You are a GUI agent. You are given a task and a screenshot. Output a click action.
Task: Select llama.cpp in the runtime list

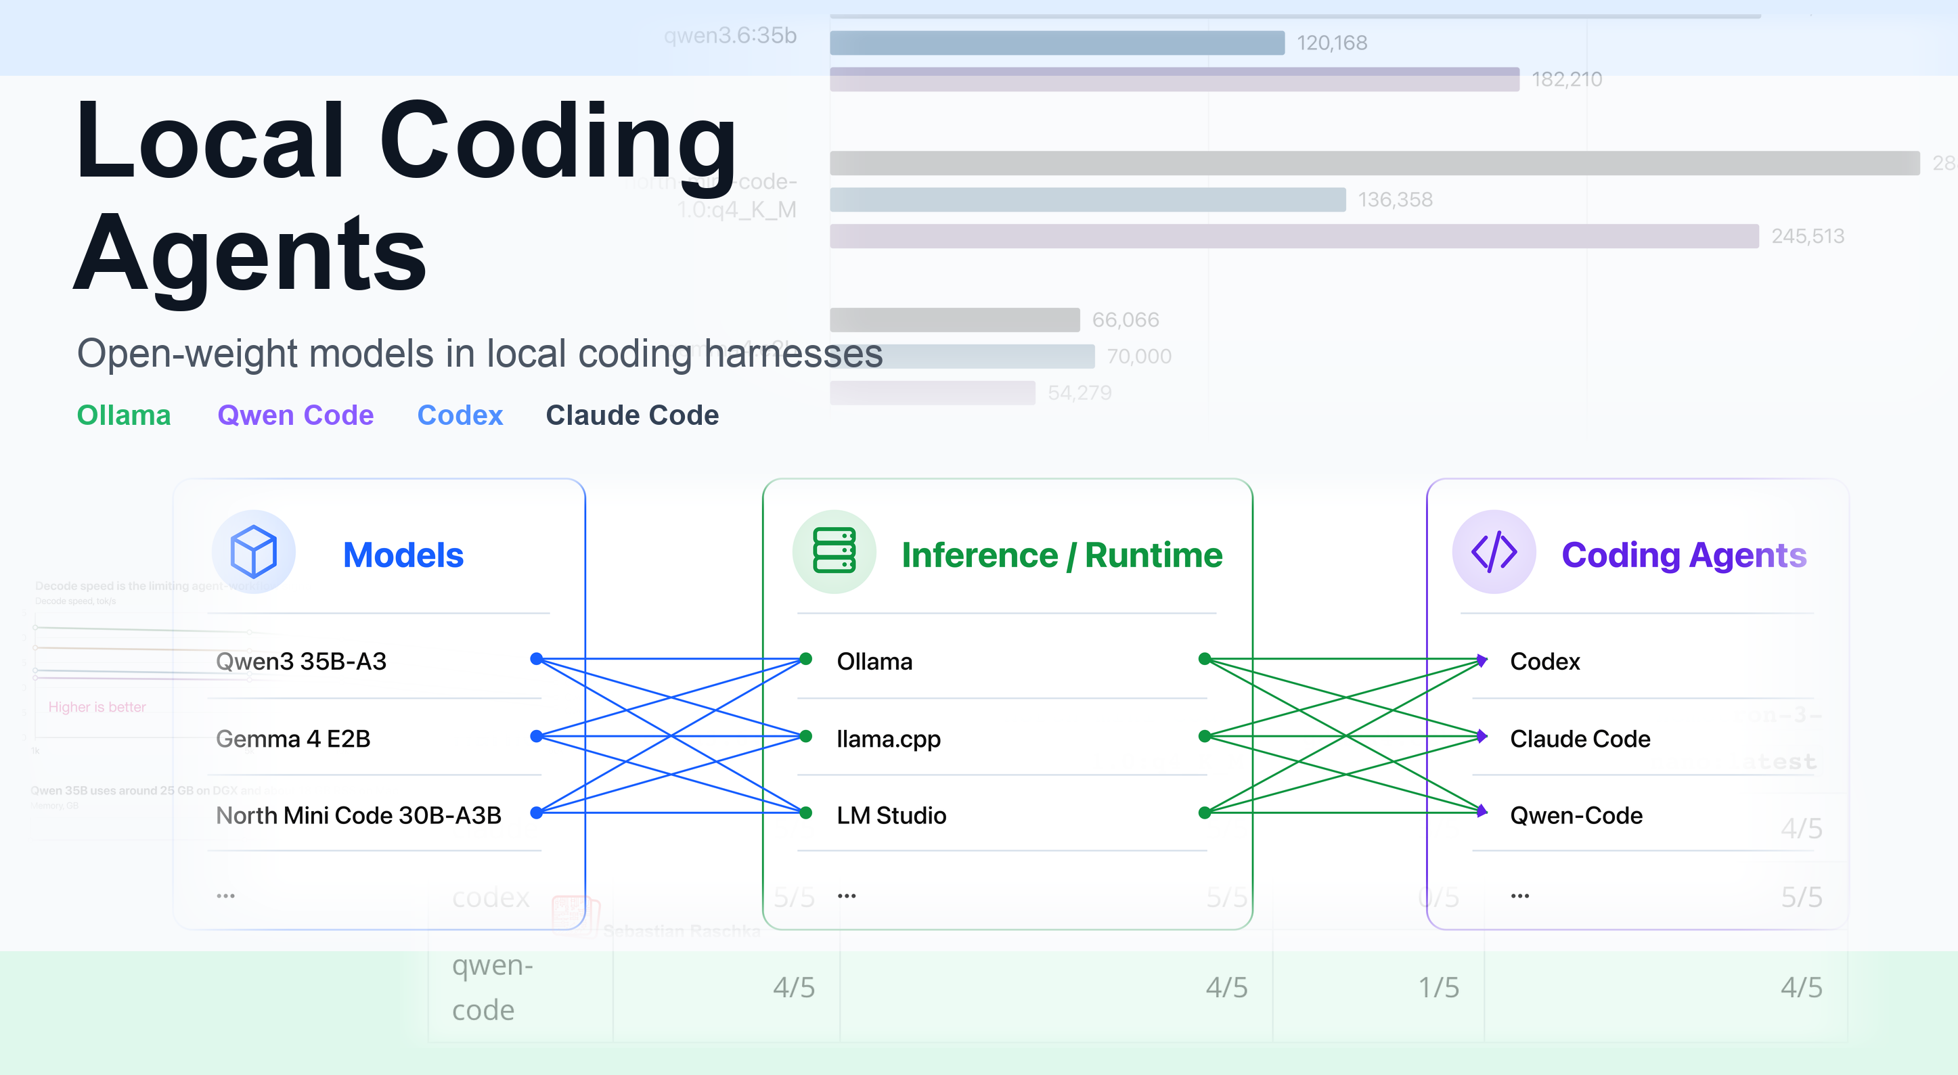coord(889,739)
